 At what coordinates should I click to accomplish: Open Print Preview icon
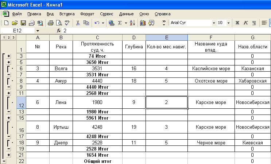tap(59, 23)
